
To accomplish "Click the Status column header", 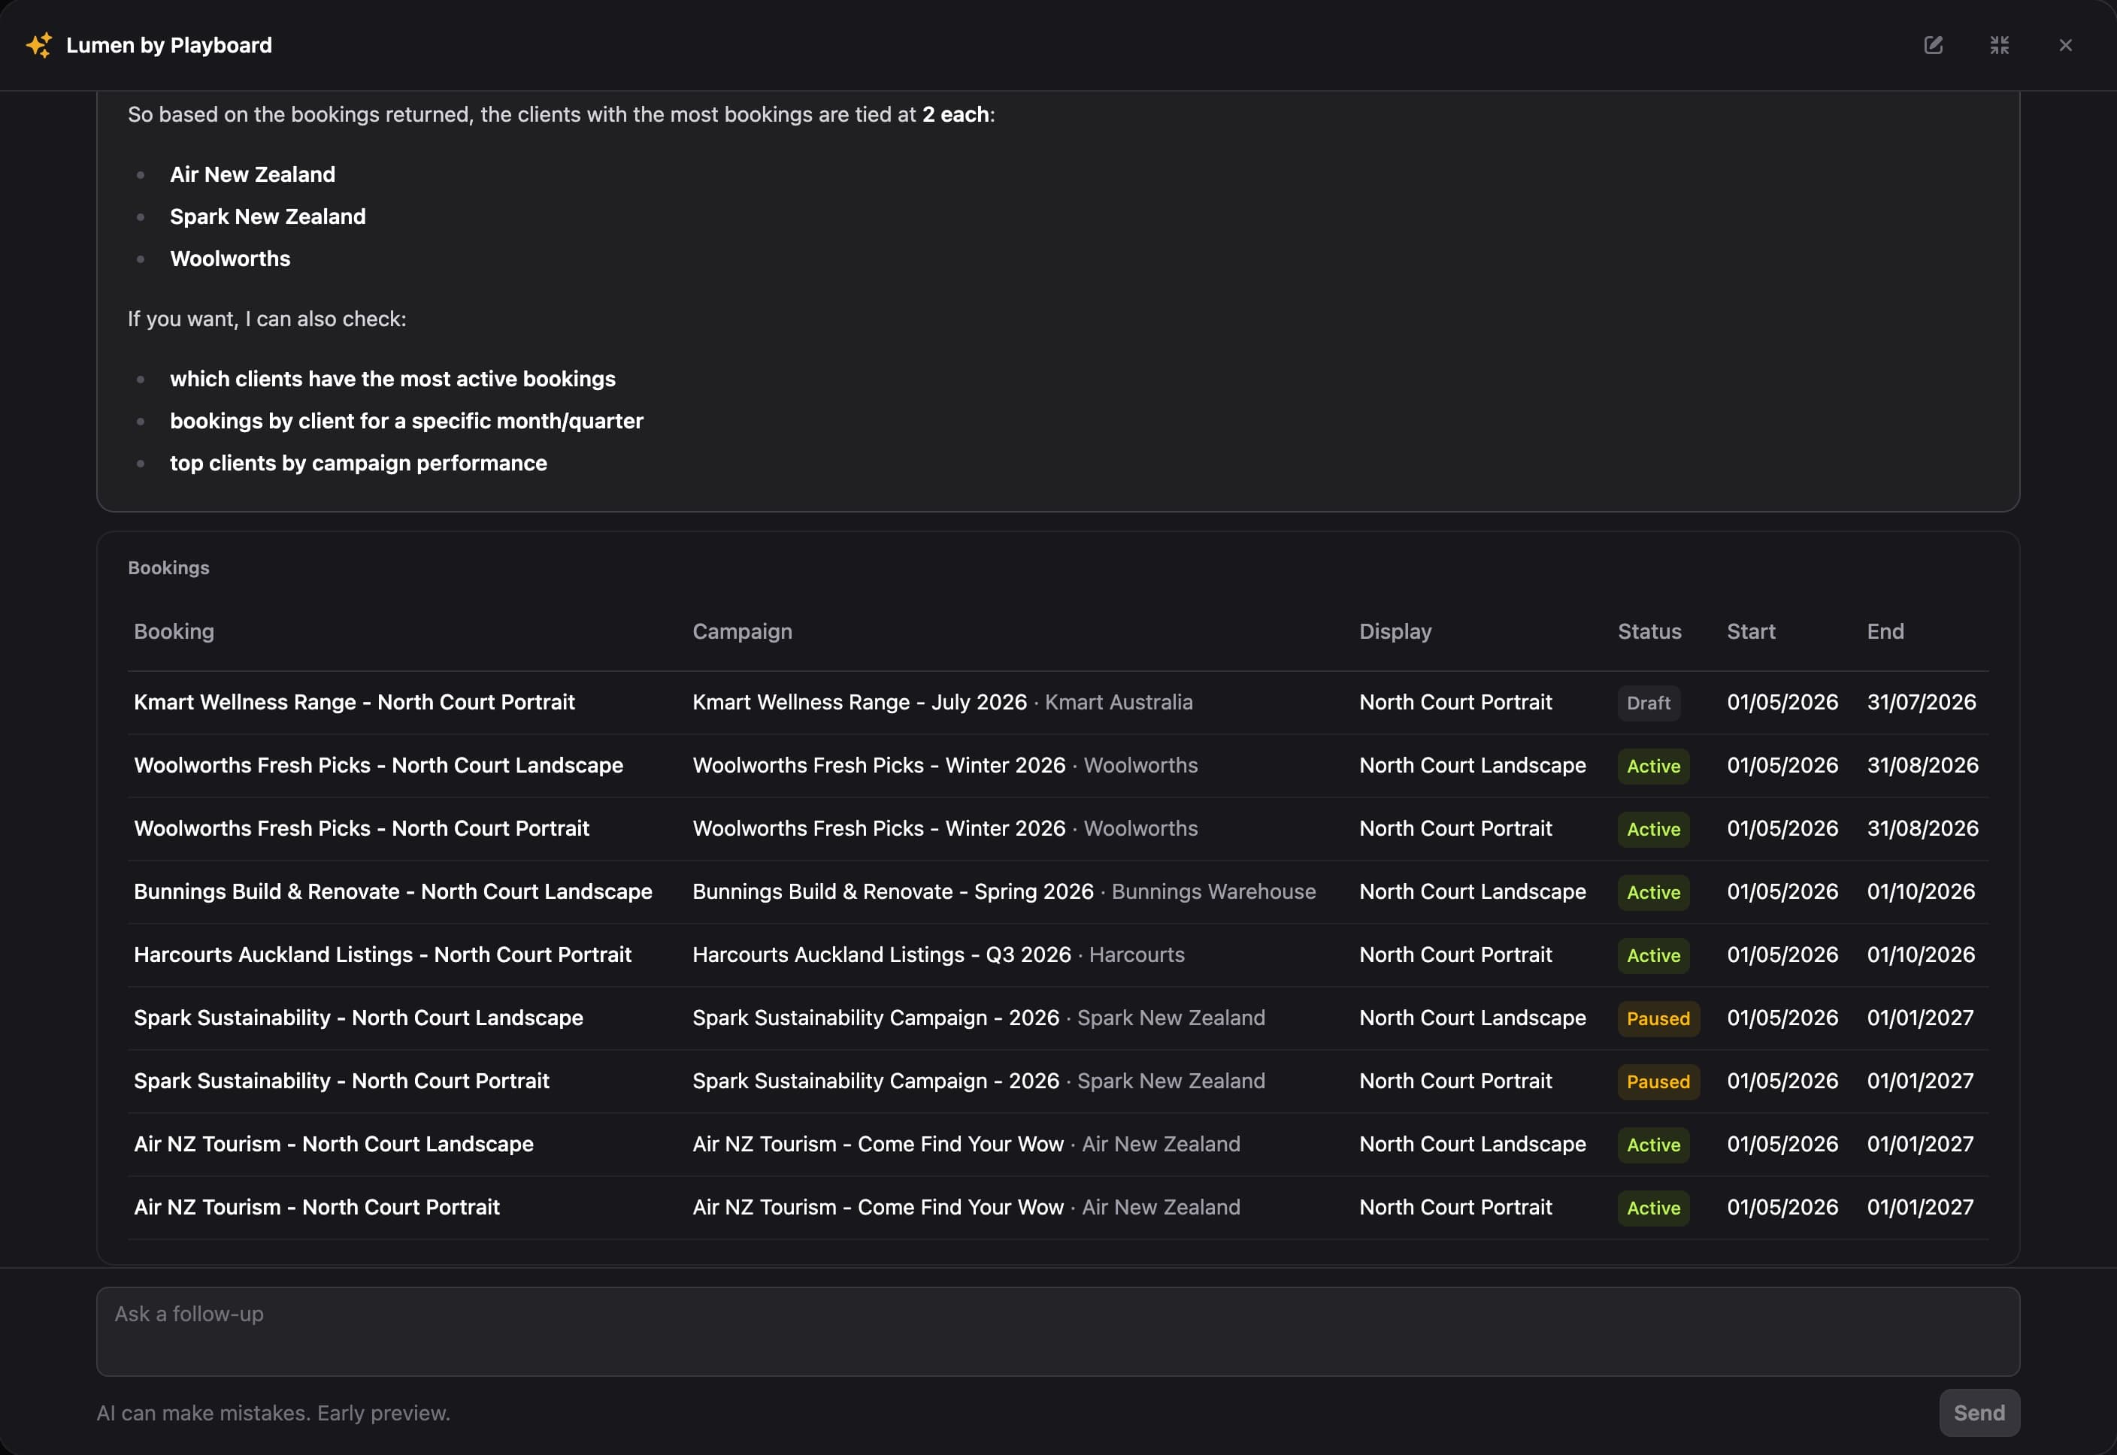I will (x=1649, y=631).
